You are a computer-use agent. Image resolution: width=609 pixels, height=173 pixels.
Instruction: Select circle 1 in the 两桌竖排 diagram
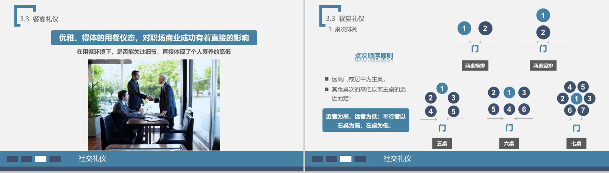543,16
